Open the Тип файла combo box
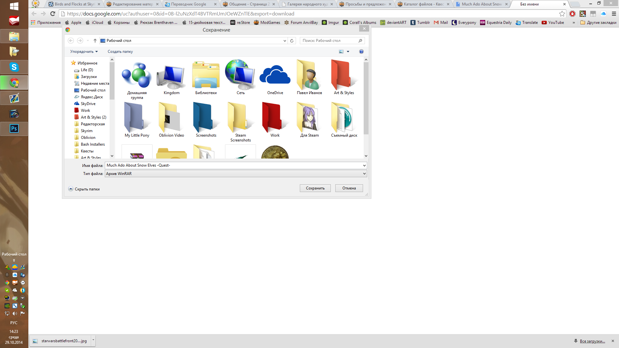The height and width of the screenshot is (348, 619). tap(236, 174)
